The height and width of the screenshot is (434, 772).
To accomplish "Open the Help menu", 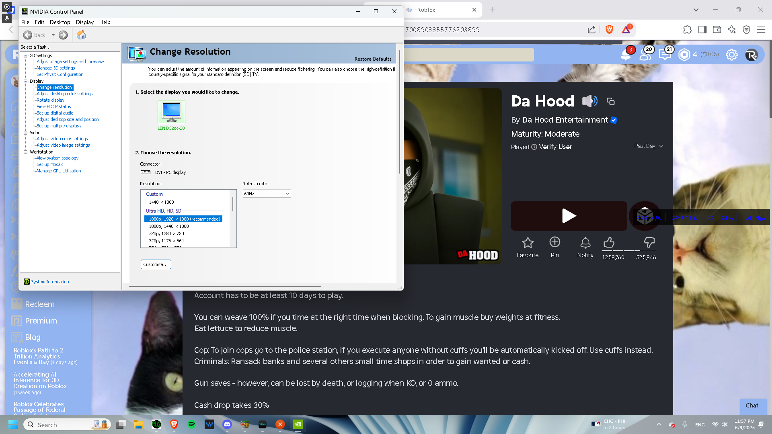I will tap(105, 22).
